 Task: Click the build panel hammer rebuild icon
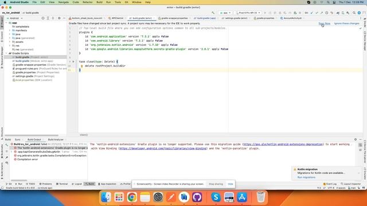pos(6,145)
